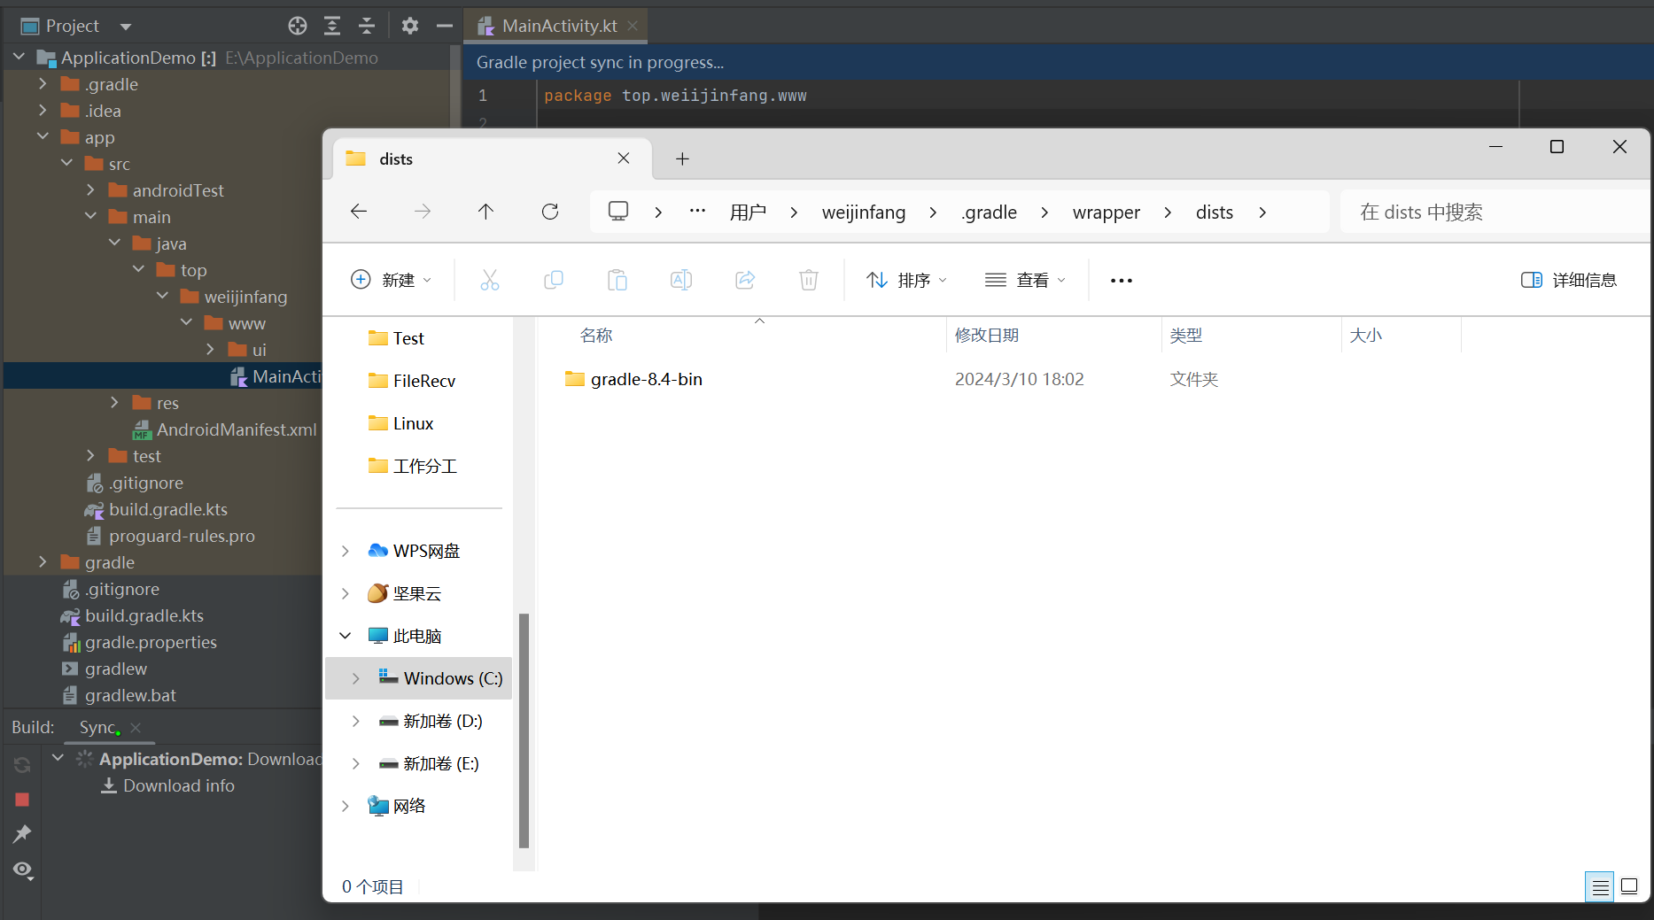Click the back arrow in Explorer window
The height and width of the screenshot is (920, 1654).
pos(359,212)
